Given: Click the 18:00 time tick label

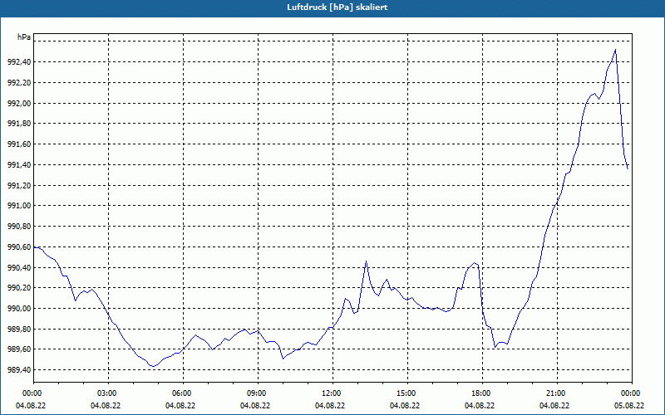Looking at the screenshot, I should (482, 393).
